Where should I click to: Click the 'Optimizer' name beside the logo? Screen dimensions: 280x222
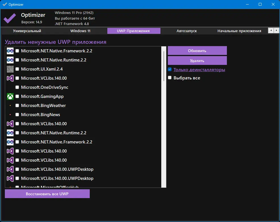coord(33,15)
